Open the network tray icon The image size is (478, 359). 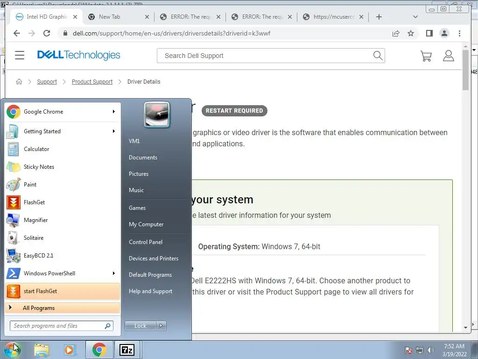click(420, 351)
